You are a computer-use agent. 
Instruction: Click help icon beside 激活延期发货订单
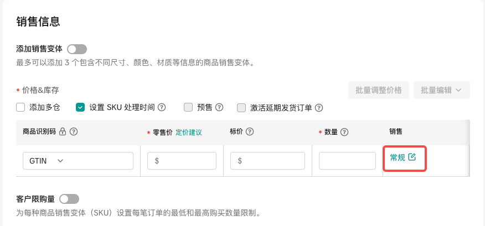pyautogui.click(x=319, y=108)
